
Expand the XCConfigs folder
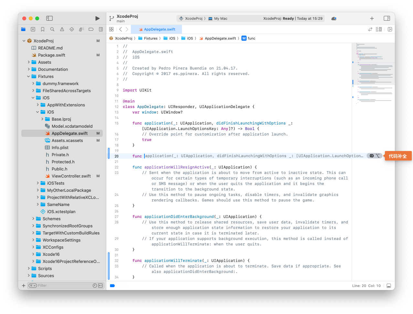(x=33, y=247)
